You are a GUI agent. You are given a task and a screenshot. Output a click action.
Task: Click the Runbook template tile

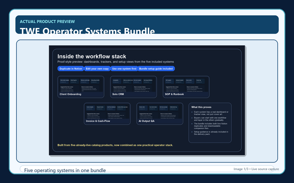point(180,81)
